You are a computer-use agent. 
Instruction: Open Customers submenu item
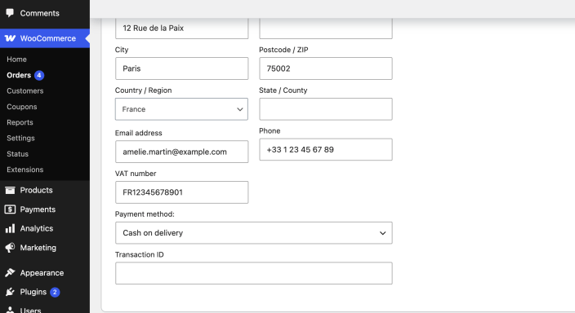click(25, 90)
